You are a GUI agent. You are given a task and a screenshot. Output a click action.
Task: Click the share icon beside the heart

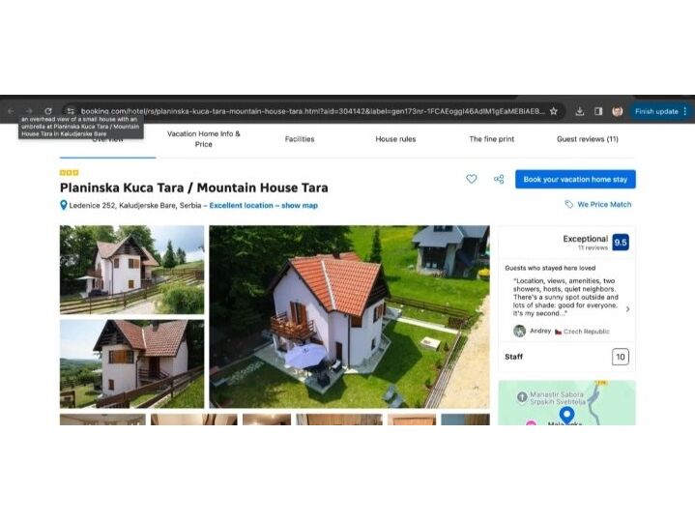pyautogui.click(x=499, y=179)
